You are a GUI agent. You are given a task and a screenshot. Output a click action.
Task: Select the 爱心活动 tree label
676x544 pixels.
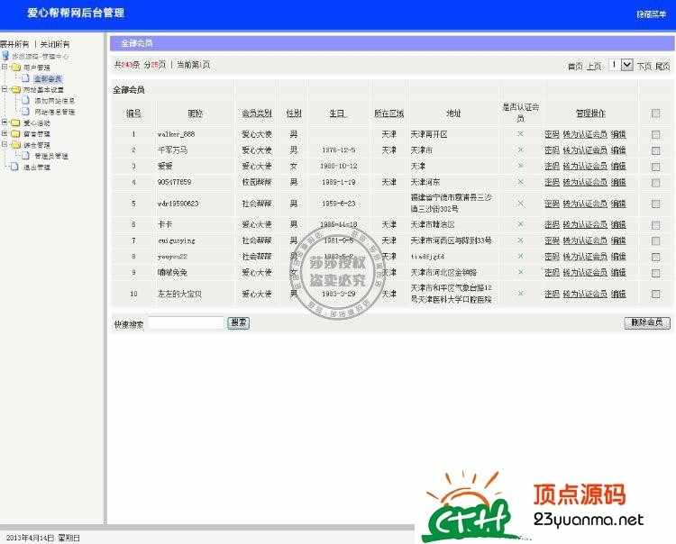pos(37,123)
